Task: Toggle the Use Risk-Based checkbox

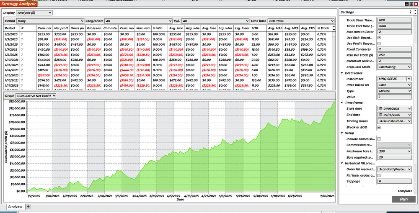Action: pyautogui.click(x=379, y=38)
